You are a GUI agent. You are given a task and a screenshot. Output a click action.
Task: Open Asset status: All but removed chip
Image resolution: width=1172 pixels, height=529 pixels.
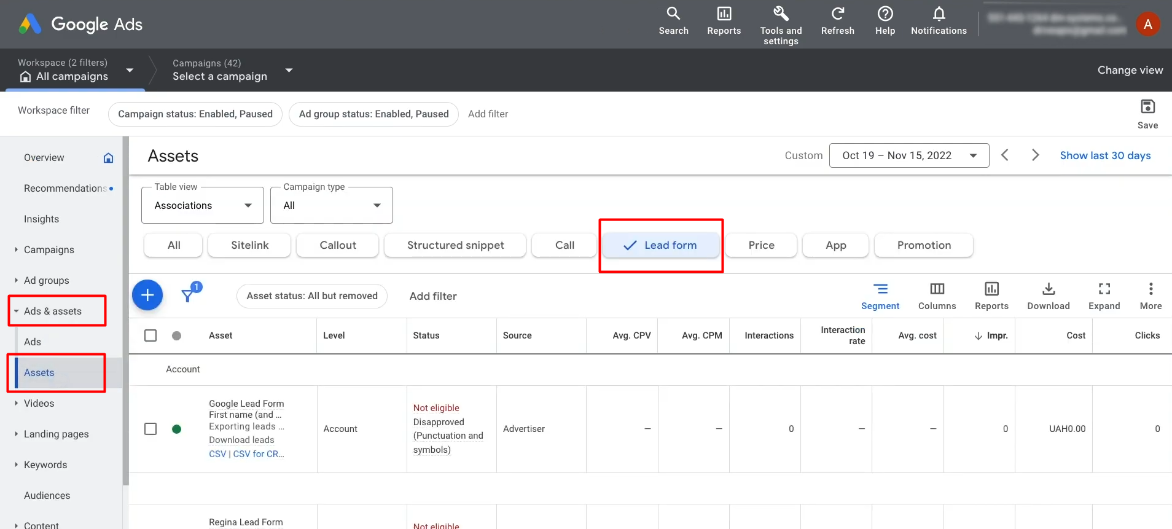point(312,296)
